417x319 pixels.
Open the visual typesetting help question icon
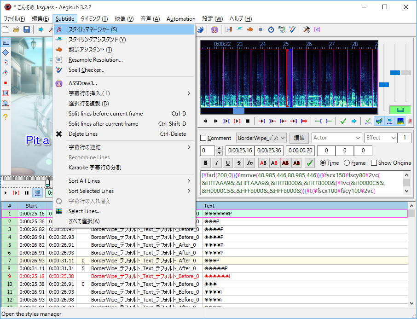6,116
